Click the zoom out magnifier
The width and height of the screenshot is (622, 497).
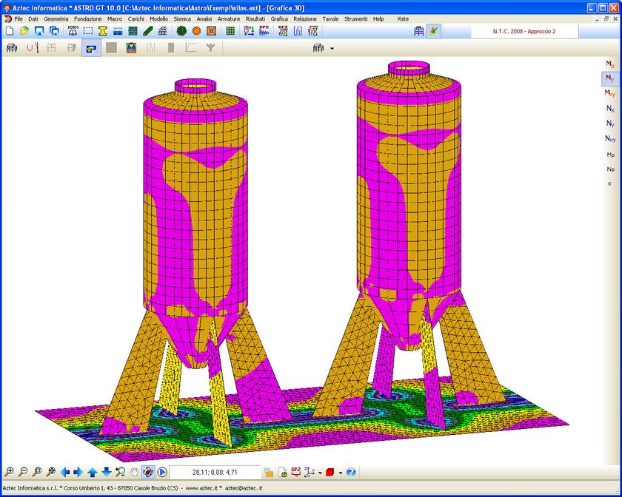coord(23,472)
